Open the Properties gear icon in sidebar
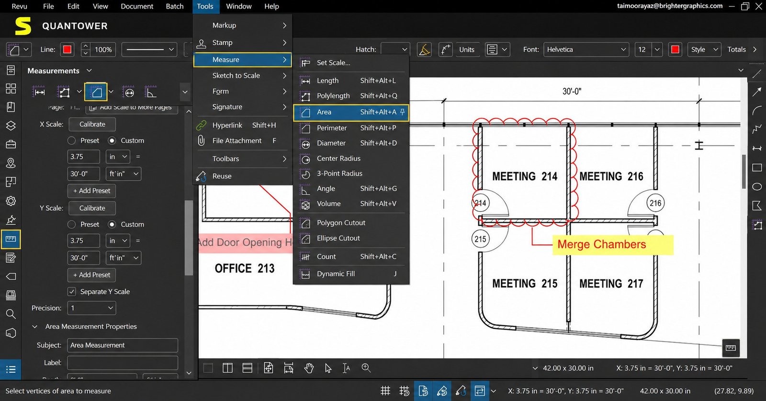 [x=11, y=201]
